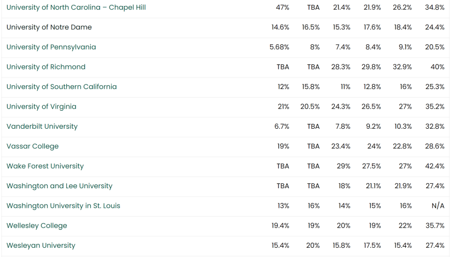Select the 5.68% value for University of Pennsylvania
Screen dimensions: 454x257
click(x=280, y=47)
